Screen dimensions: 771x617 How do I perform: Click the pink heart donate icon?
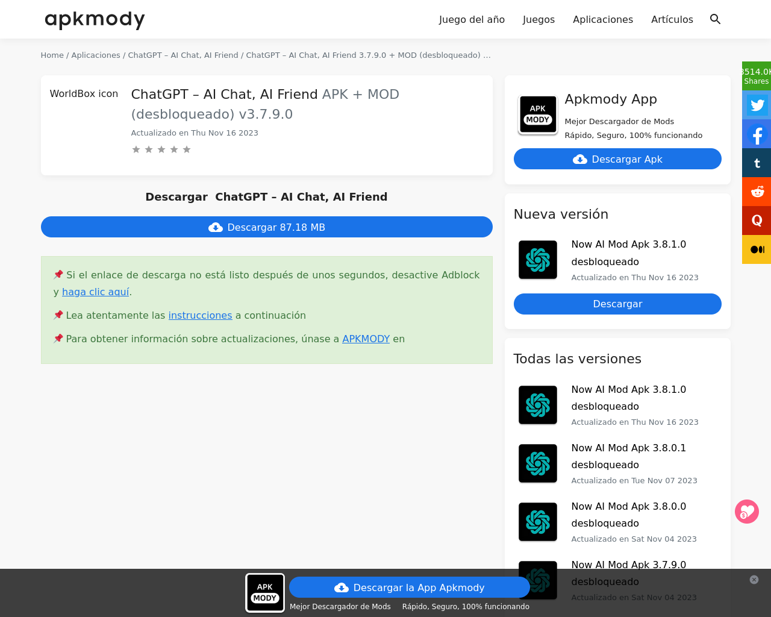tap(747, 512)
